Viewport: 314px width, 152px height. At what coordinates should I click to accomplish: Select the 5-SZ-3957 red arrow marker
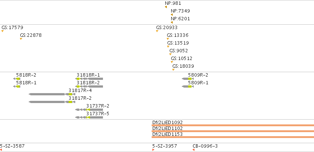[x=153, y=150]
